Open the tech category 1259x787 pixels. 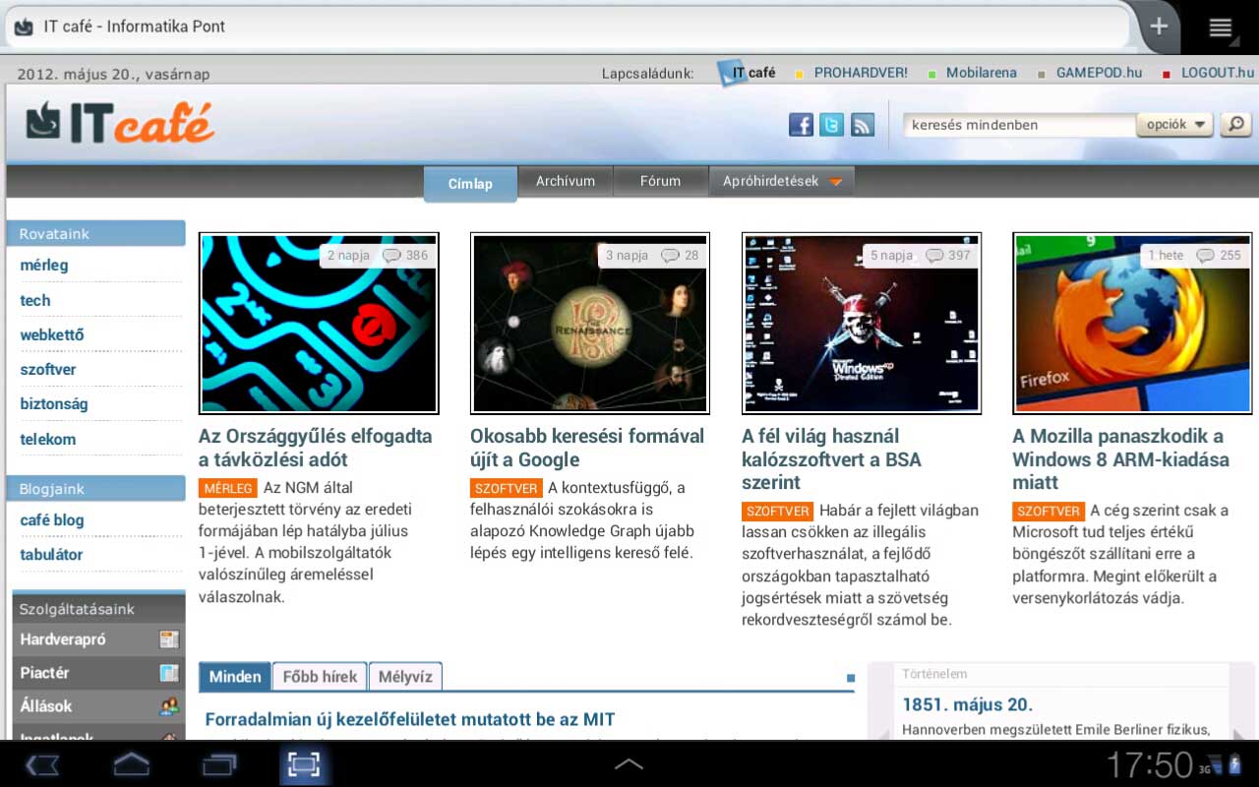(35, 301)
